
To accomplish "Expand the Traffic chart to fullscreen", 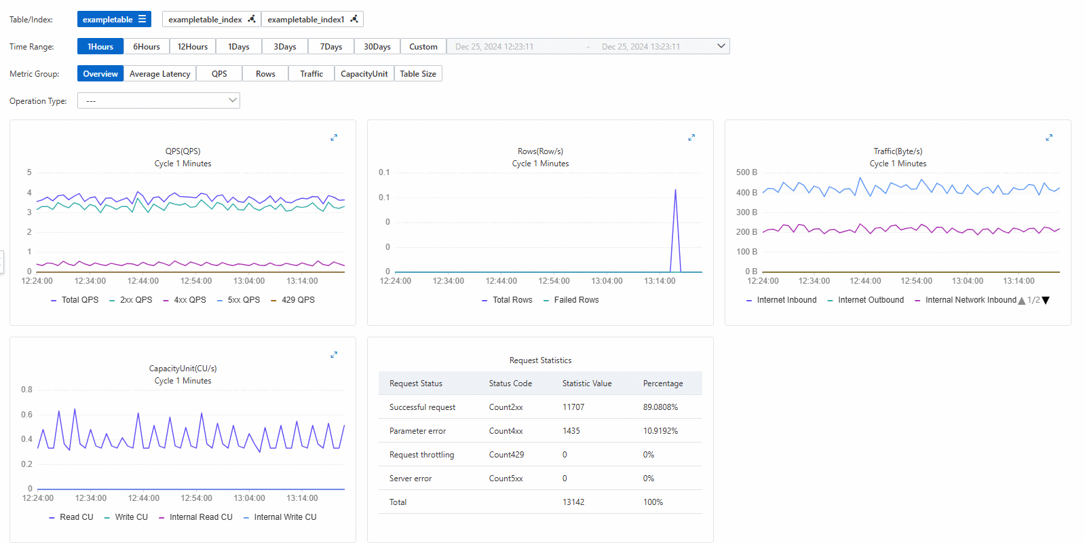I will [x=1049, y=138].
